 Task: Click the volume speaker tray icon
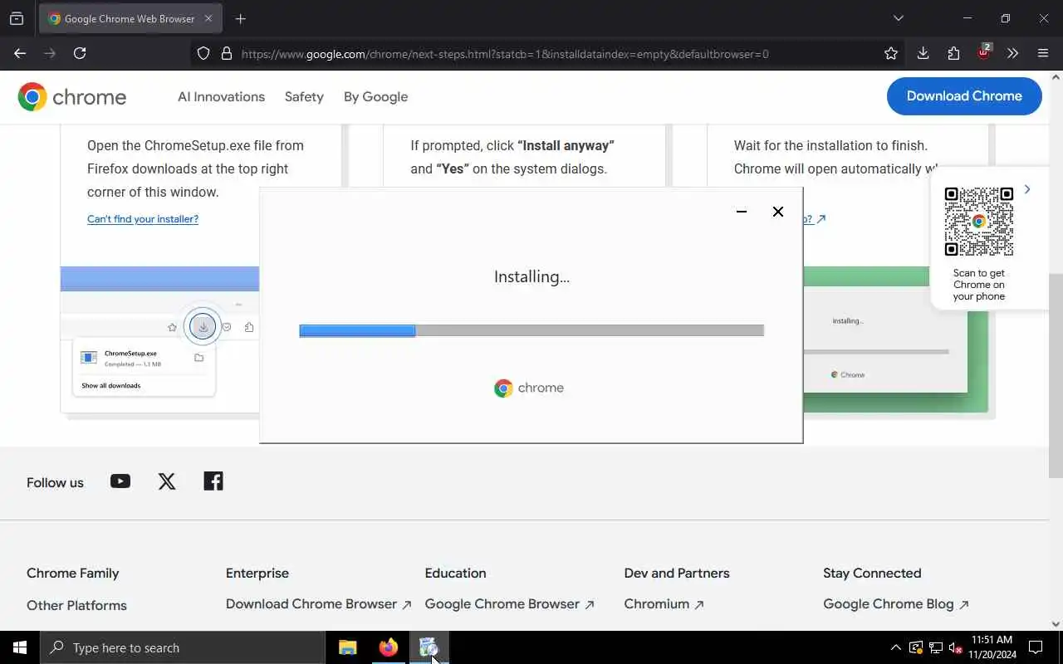click(955, 647)
